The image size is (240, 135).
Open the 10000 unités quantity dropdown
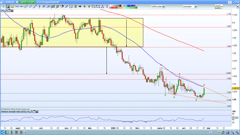point(164,7)
